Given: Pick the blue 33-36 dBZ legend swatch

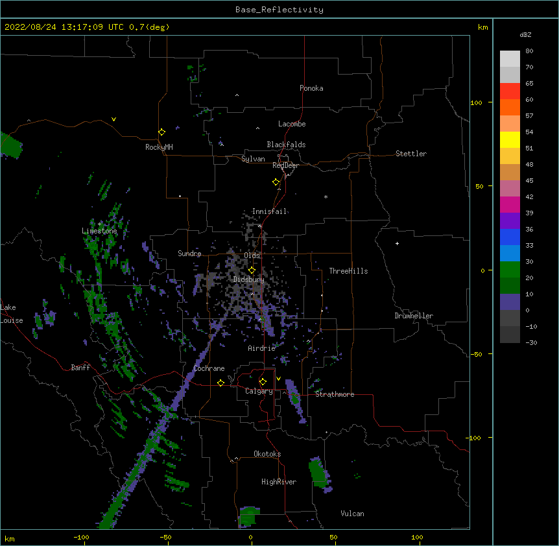Looking at the screenshot, I should (x=510, y=237).
